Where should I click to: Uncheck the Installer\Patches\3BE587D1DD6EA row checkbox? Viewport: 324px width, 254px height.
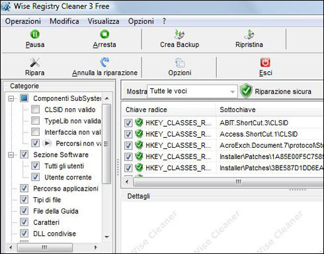128,168
